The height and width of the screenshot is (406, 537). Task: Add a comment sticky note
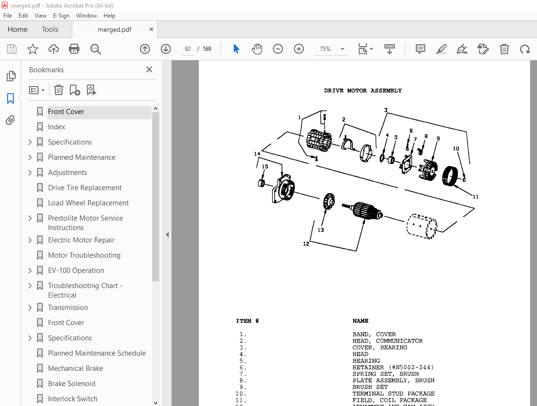(x=420, y=49)
